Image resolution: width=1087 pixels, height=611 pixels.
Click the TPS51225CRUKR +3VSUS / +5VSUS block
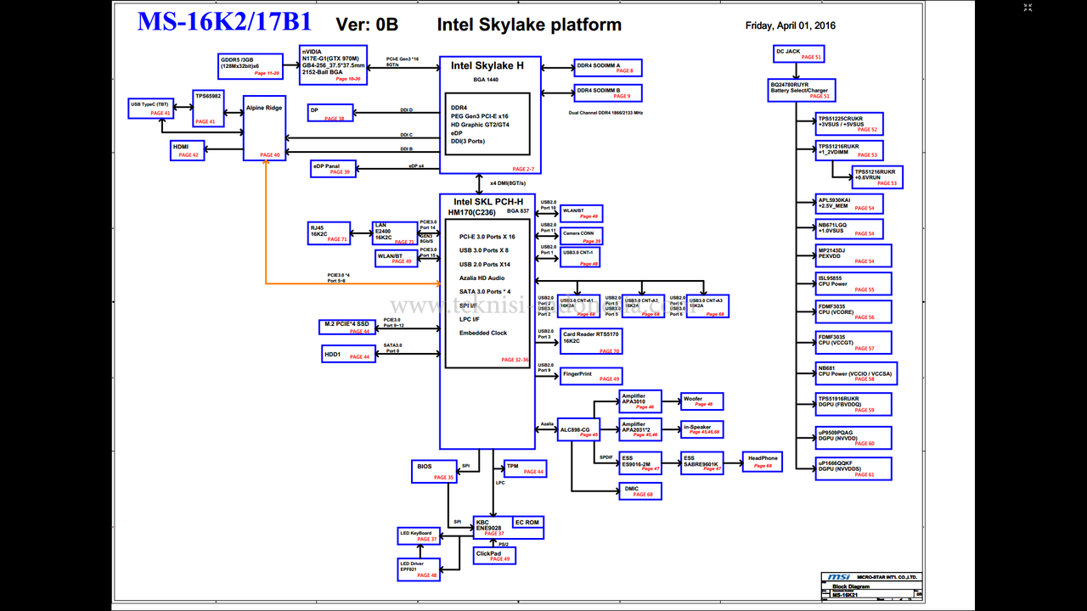849,124
